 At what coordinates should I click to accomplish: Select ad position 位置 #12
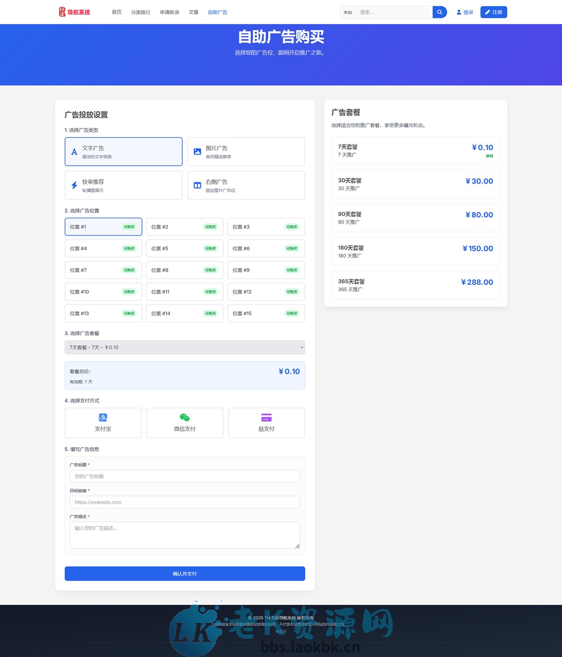coord(266,292)
